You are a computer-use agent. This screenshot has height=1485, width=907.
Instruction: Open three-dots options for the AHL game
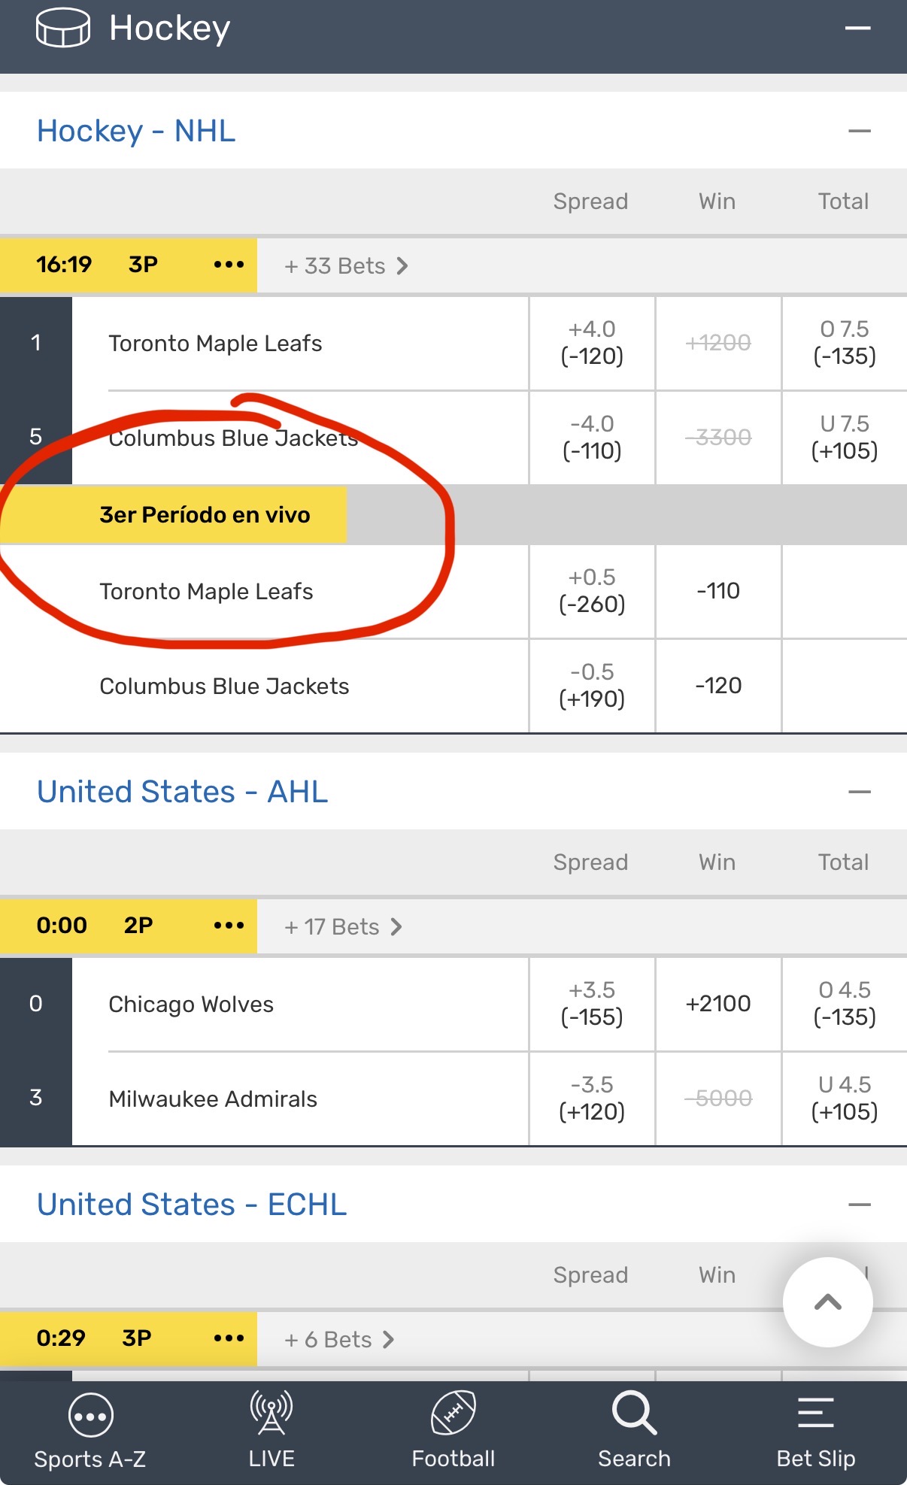click(x=229, y=926)
